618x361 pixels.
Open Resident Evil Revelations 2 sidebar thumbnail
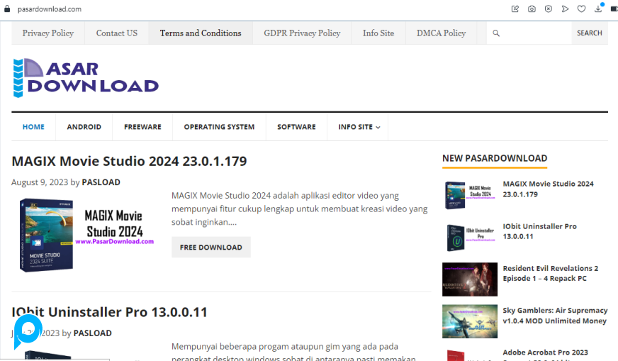[469, 279]
